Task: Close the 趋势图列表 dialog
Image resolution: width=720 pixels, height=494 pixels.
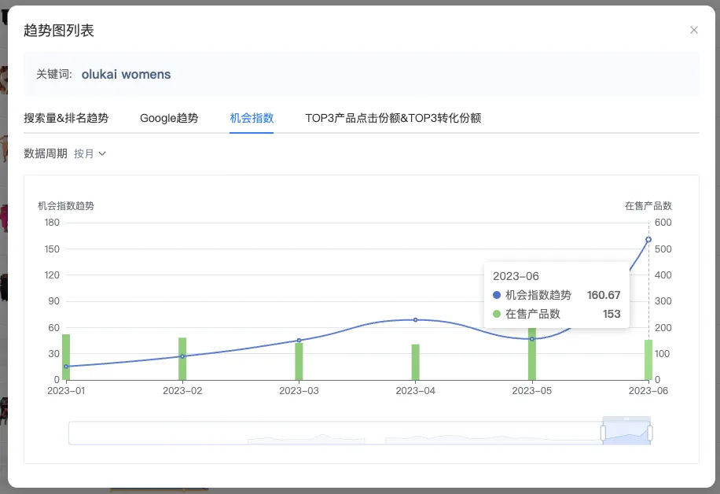Action: coord(694,31)
